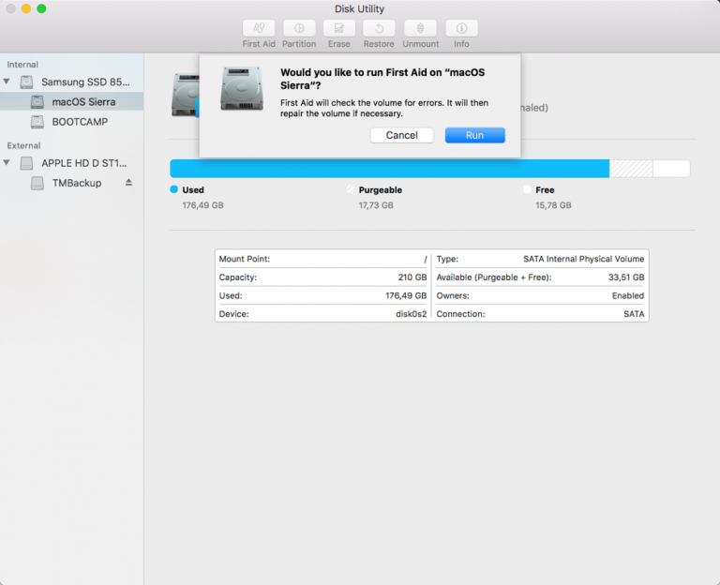Click the 15,78 GB free value
This screenshot has width=720, height=585.
553,205
